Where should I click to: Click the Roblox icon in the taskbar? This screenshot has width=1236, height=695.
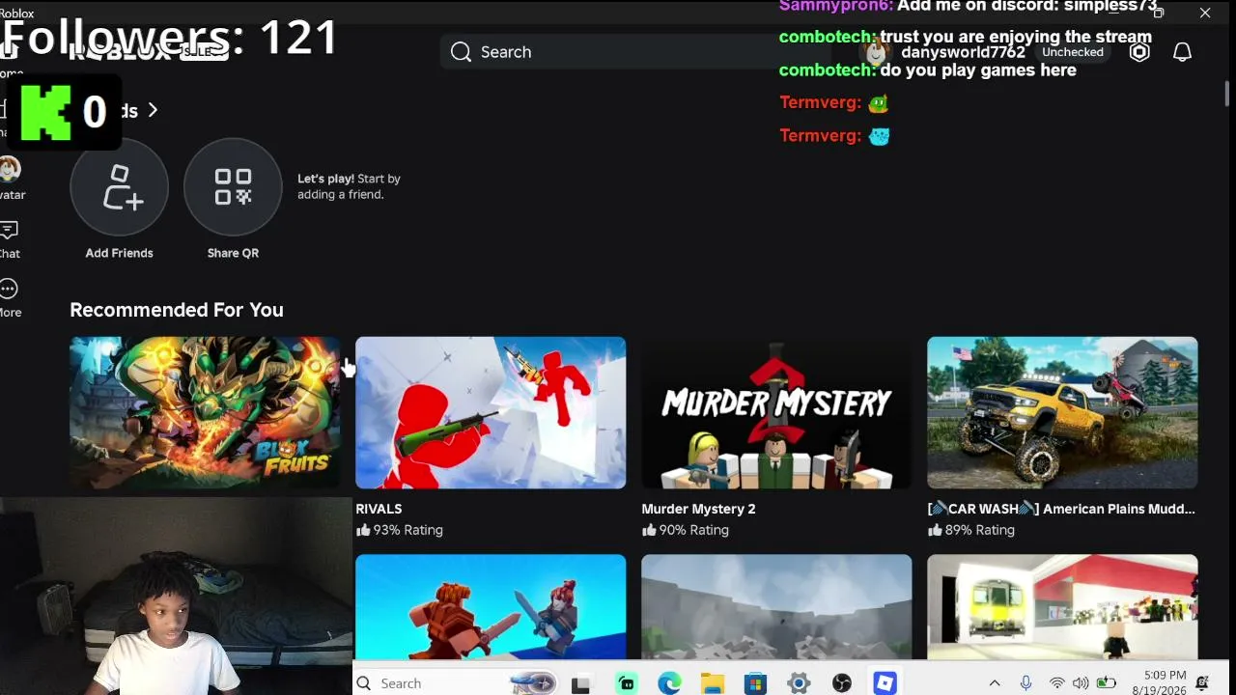[885, 683]
